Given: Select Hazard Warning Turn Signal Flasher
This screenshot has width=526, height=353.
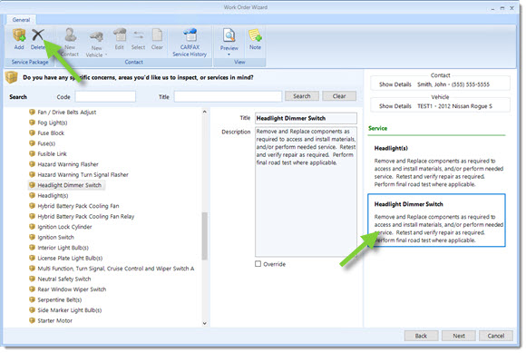Looking at the screenshot, I should point(79,174).
